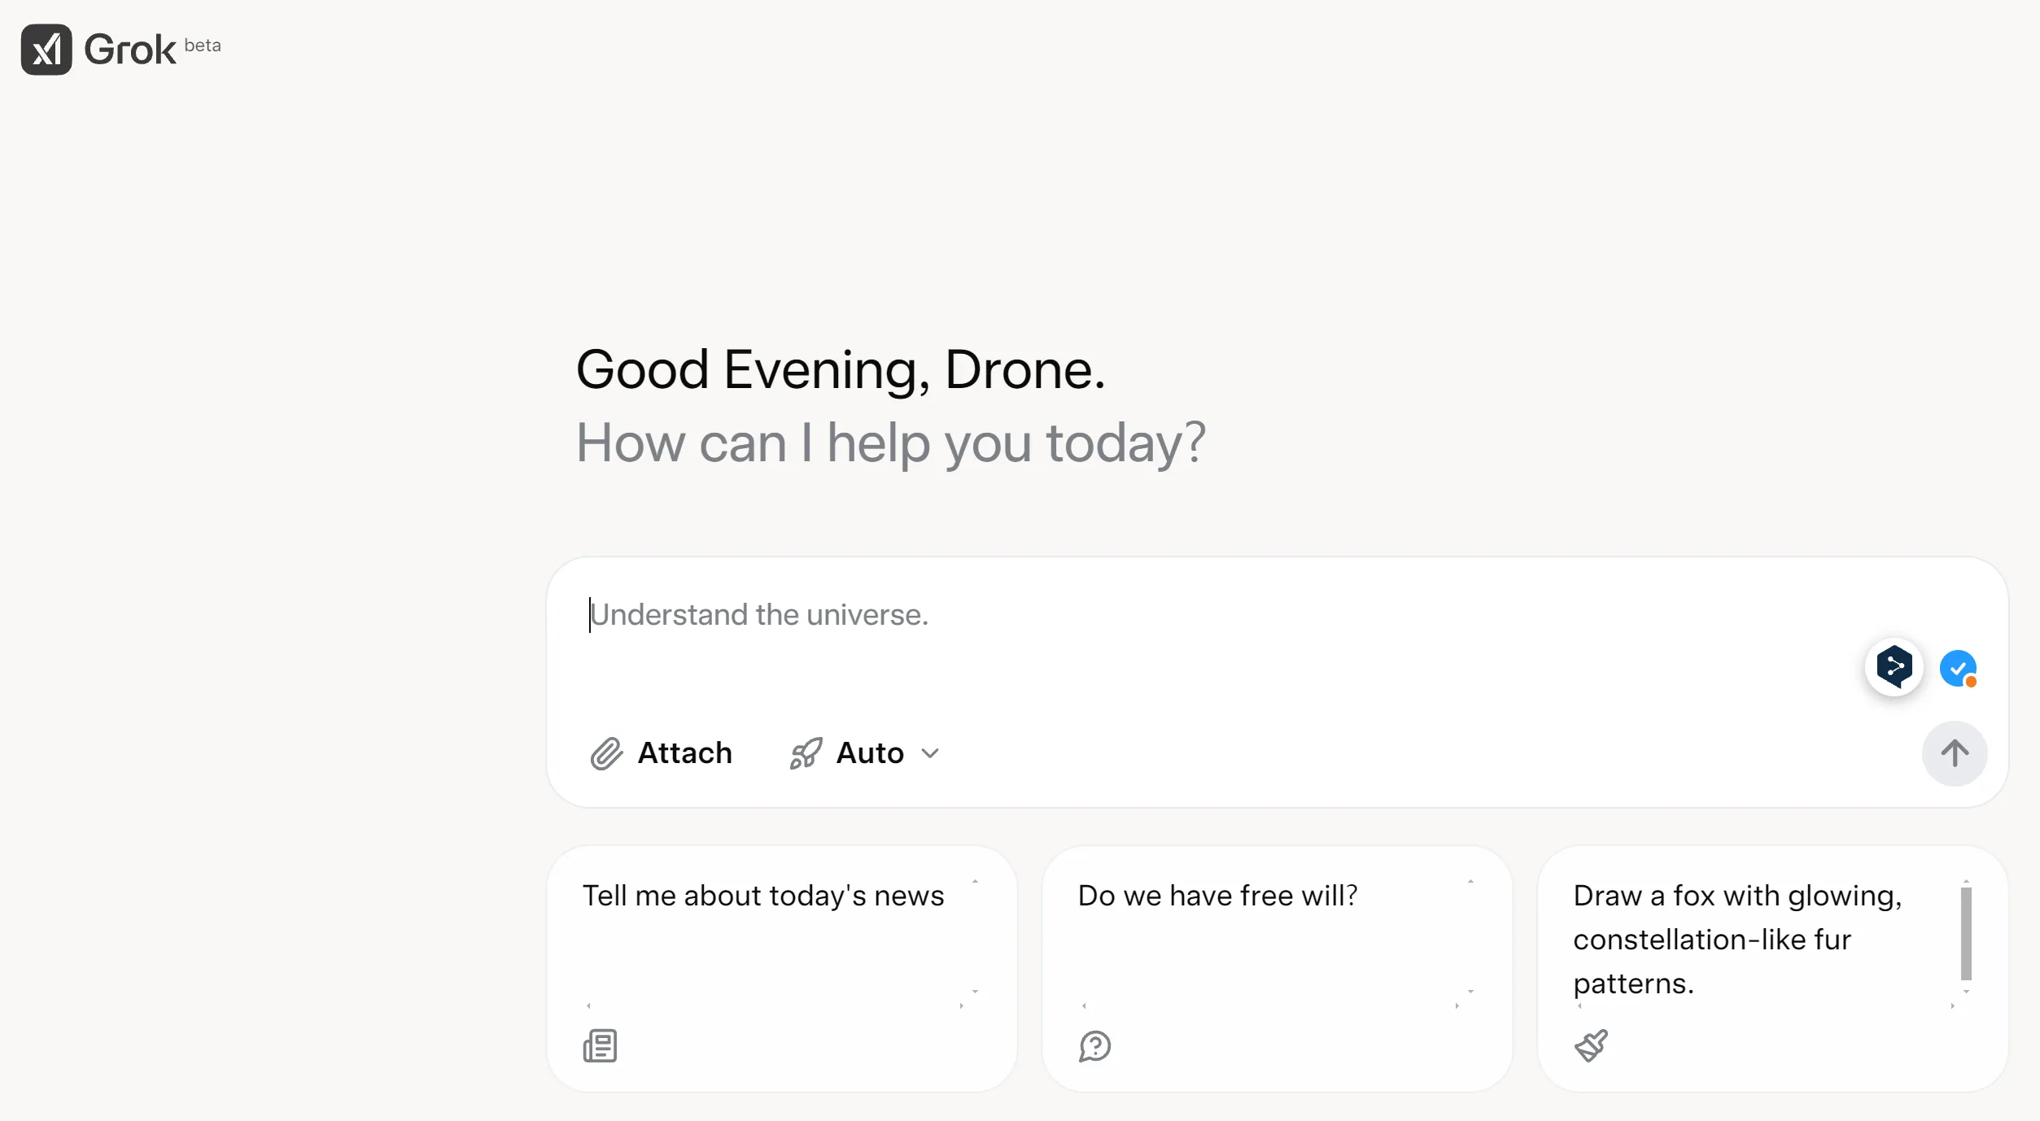Click the rocket icon beside Auto
Image resolution: width=2040 pixels, height=1121 pixels.
[806, 753]
